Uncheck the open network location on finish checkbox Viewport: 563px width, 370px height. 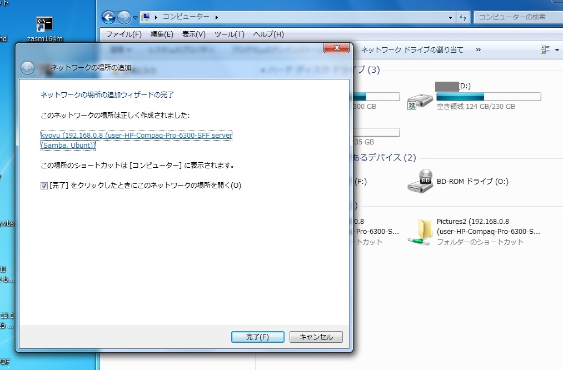44,186
